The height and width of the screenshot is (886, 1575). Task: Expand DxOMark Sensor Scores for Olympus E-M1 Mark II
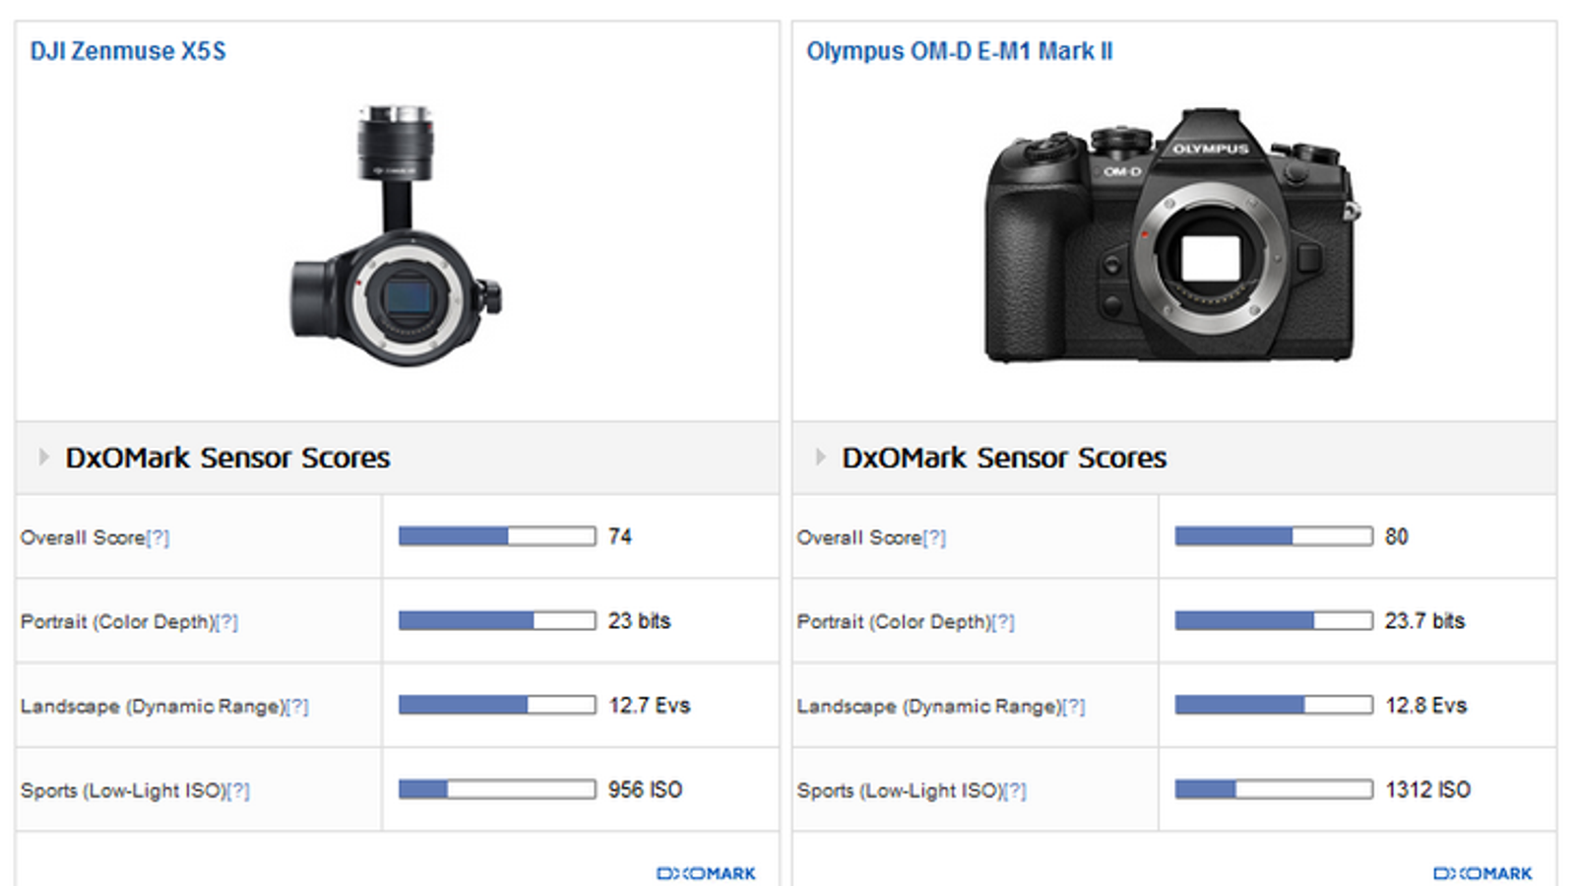click(820, 457)
